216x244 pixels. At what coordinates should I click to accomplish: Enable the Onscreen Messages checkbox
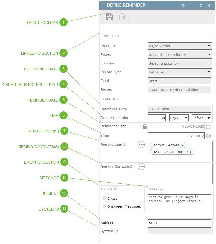pyautogui.click(x=104, y=206)
